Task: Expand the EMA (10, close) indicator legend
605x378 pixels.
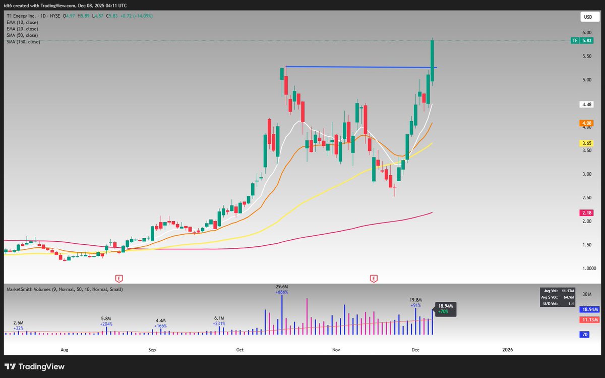Action: tap(23, 22)
